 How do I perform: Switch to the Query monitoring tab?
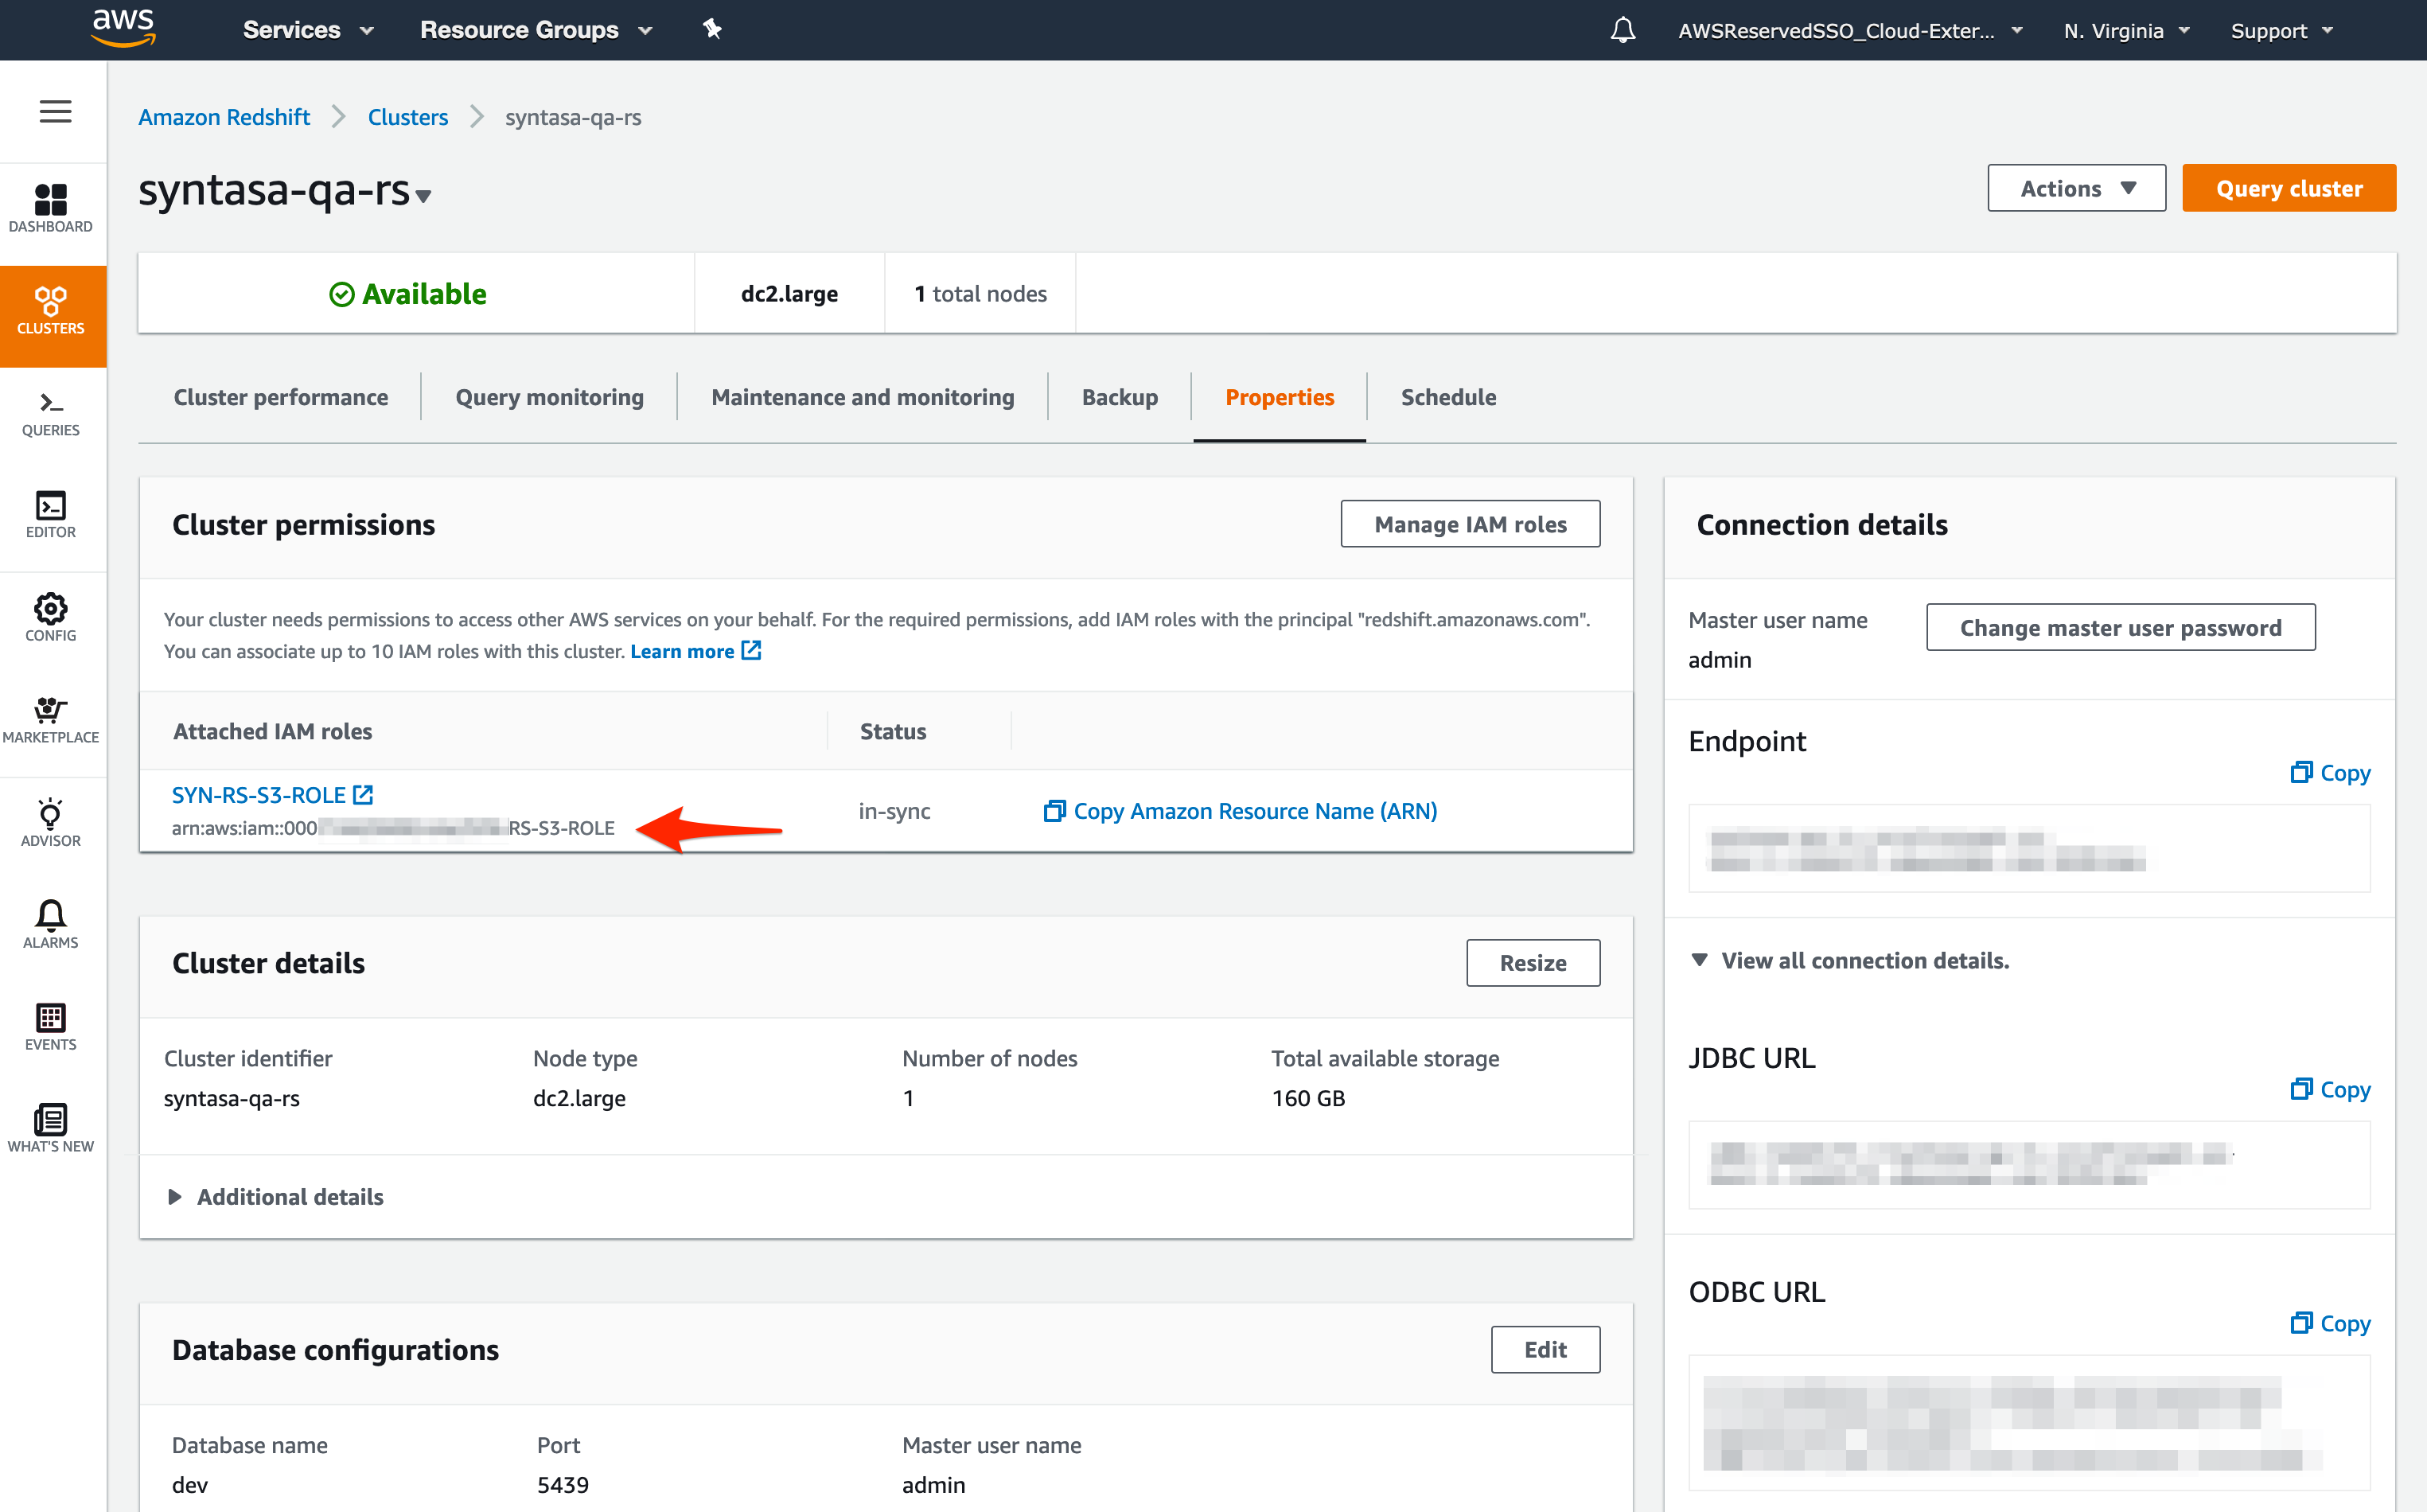pyautogui.click(x=549, y=397)
